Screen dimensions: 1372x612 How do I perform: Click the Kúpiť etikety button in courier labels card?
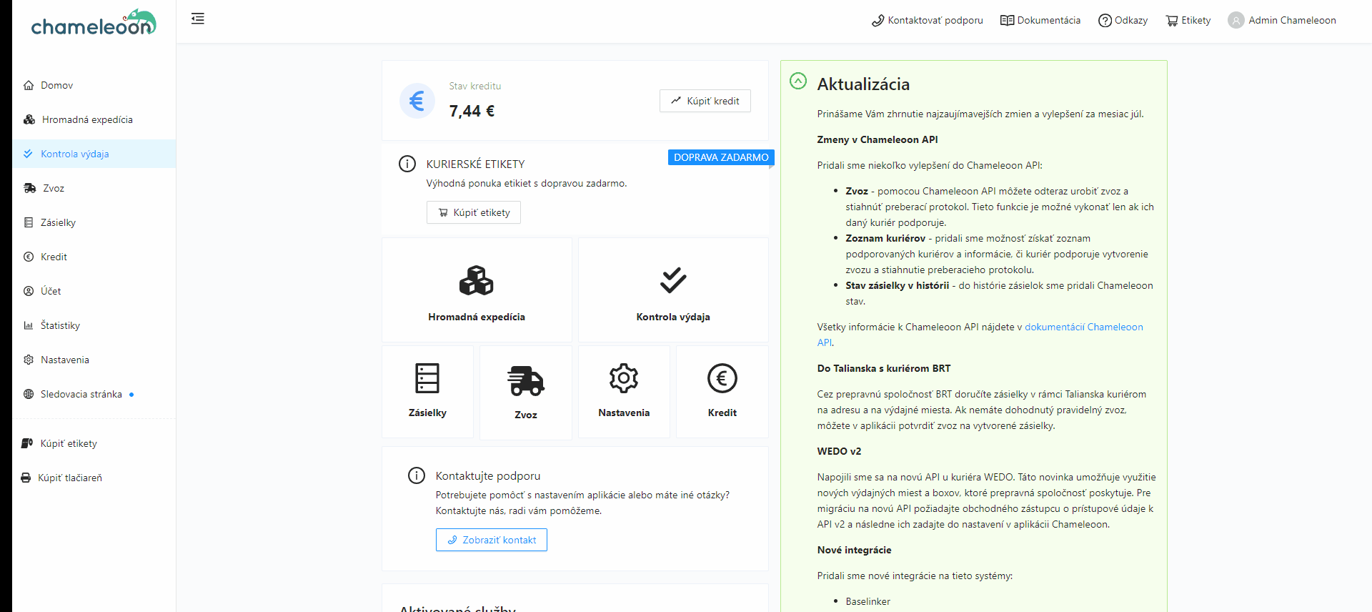[x=474, y=212]
